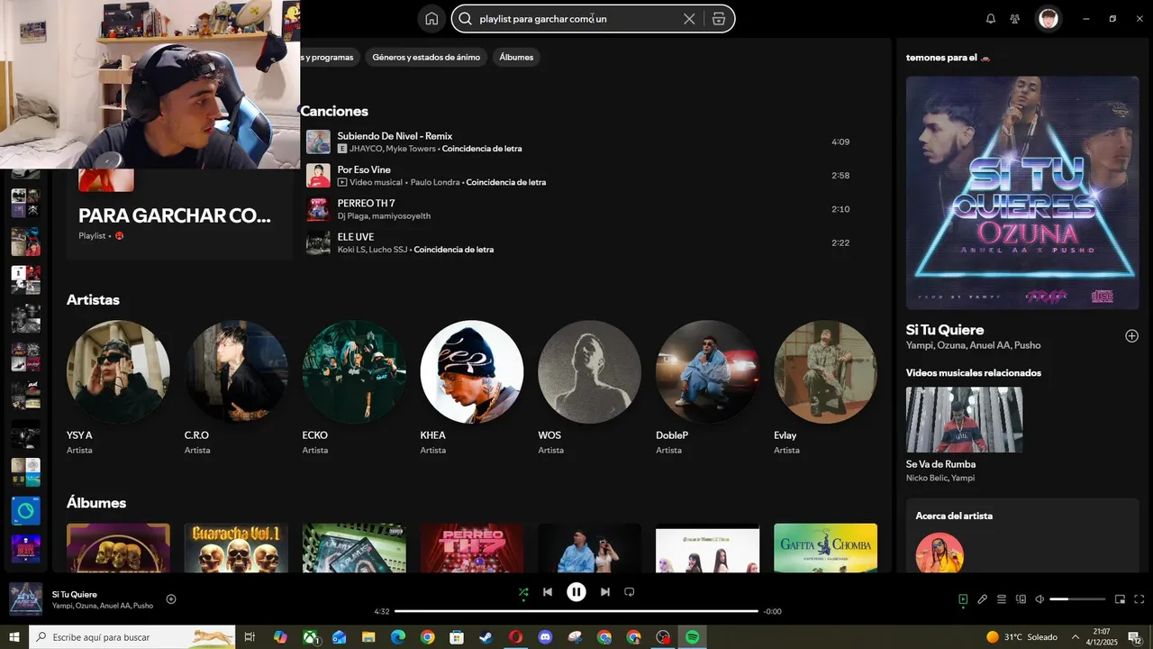Open Steam from the taskbar
Screen dimensions: 1153x649
pos(486,637)
